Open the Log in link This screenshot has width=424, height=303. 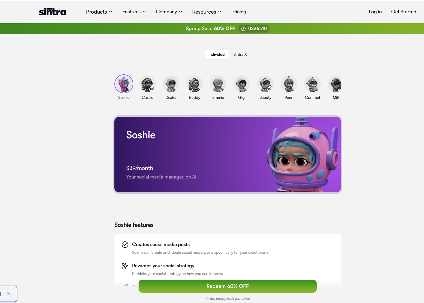click(x=375, y=12)
